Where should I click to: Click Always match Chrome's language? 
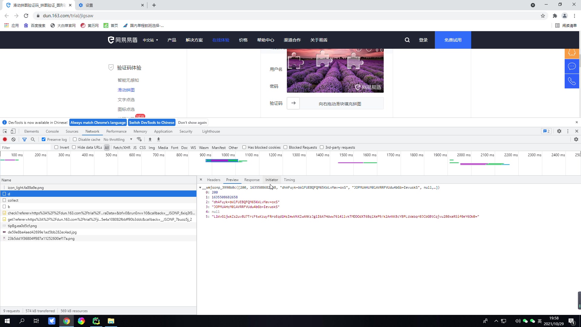(x=98, y=122)
